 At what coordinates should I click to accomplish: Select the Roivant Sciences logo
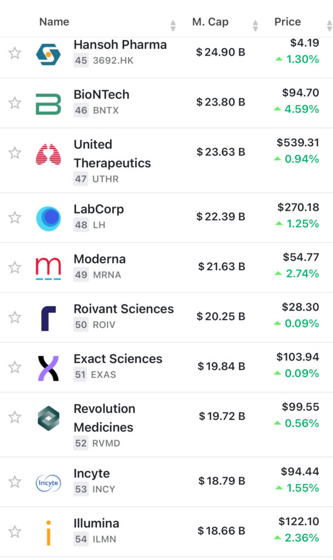click(x=48, y=318)
